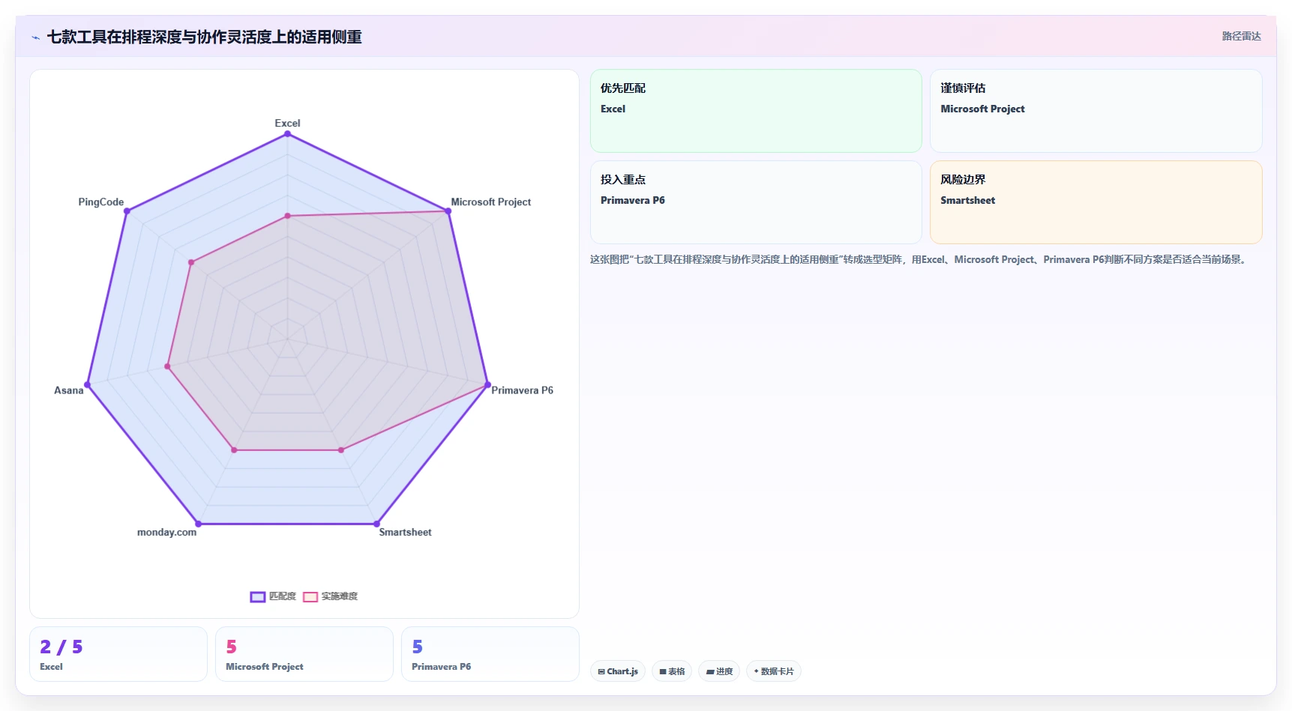The width and height of the screenshot is (1292, 711).
Task: Click the Asana pink 实施难度 point
Action: click(167, 367)
